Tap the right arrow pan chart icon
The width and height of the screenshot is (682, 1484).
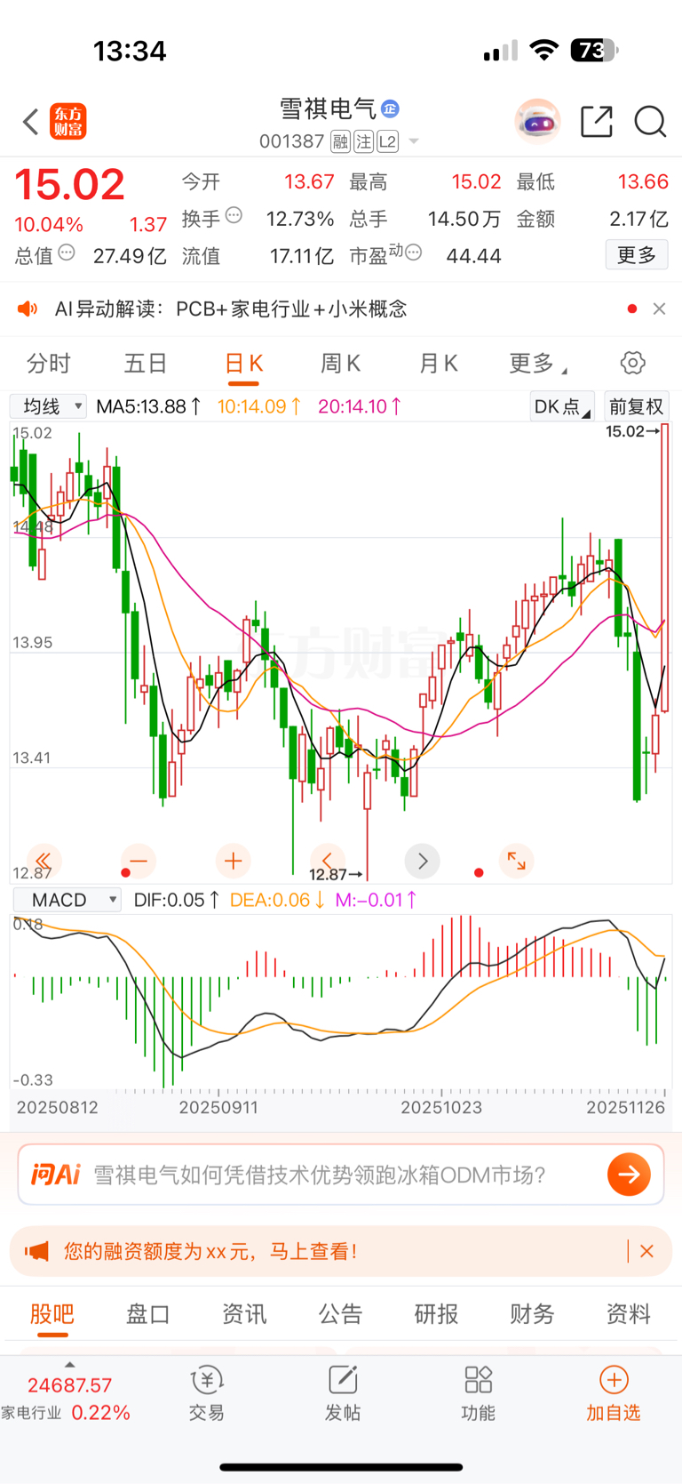point(423,861)
